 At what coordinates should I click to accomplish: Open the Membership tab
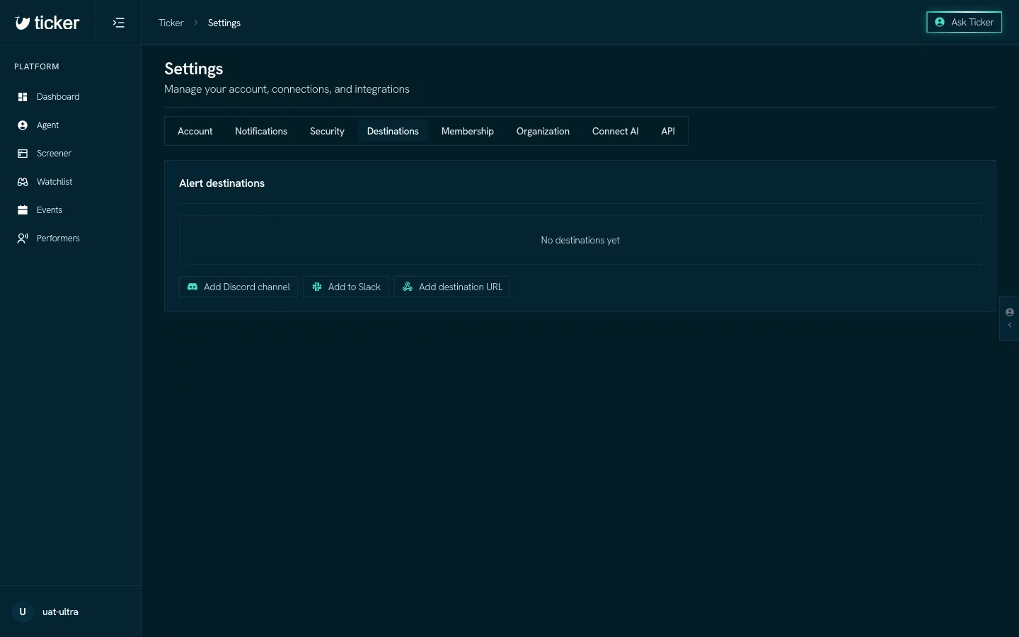pyautogui.click(x=468, y=131)
